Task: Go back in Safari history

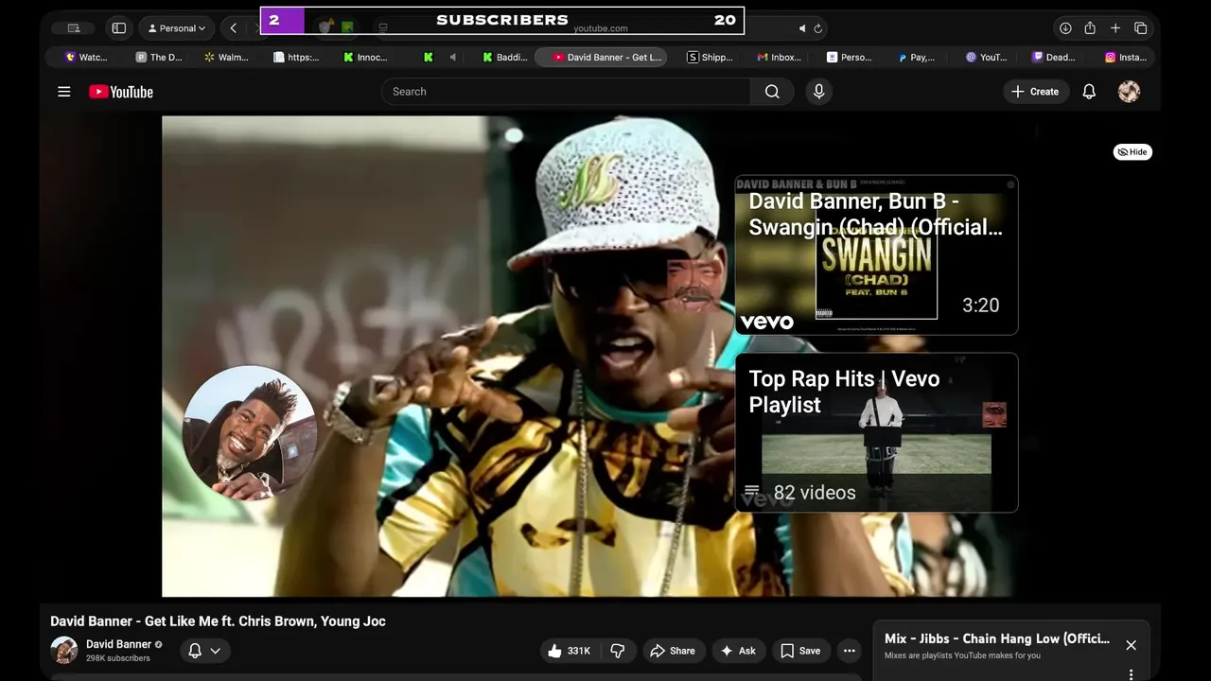Action: [233, 28]
